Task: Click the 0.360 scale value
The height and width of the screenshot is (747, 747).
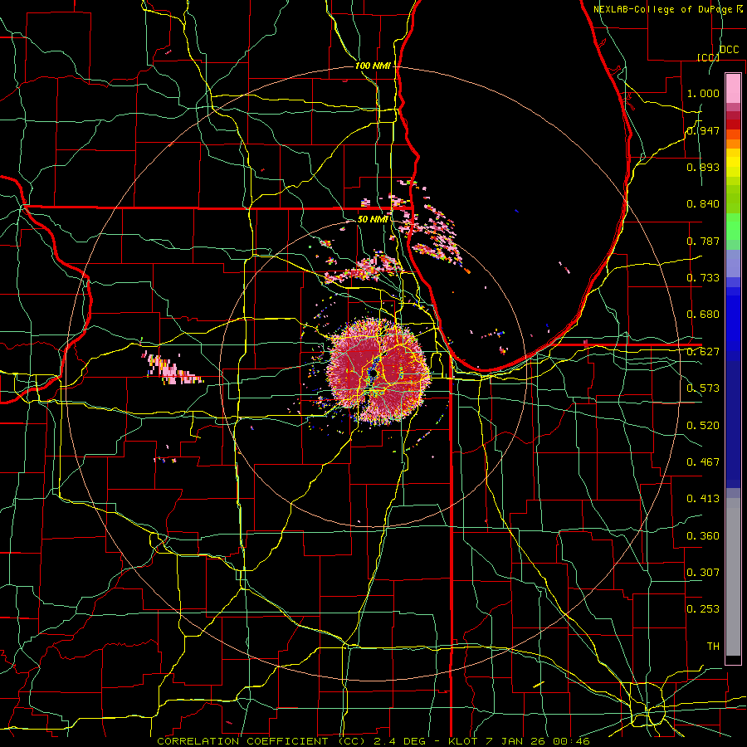Action: [703, 536]
